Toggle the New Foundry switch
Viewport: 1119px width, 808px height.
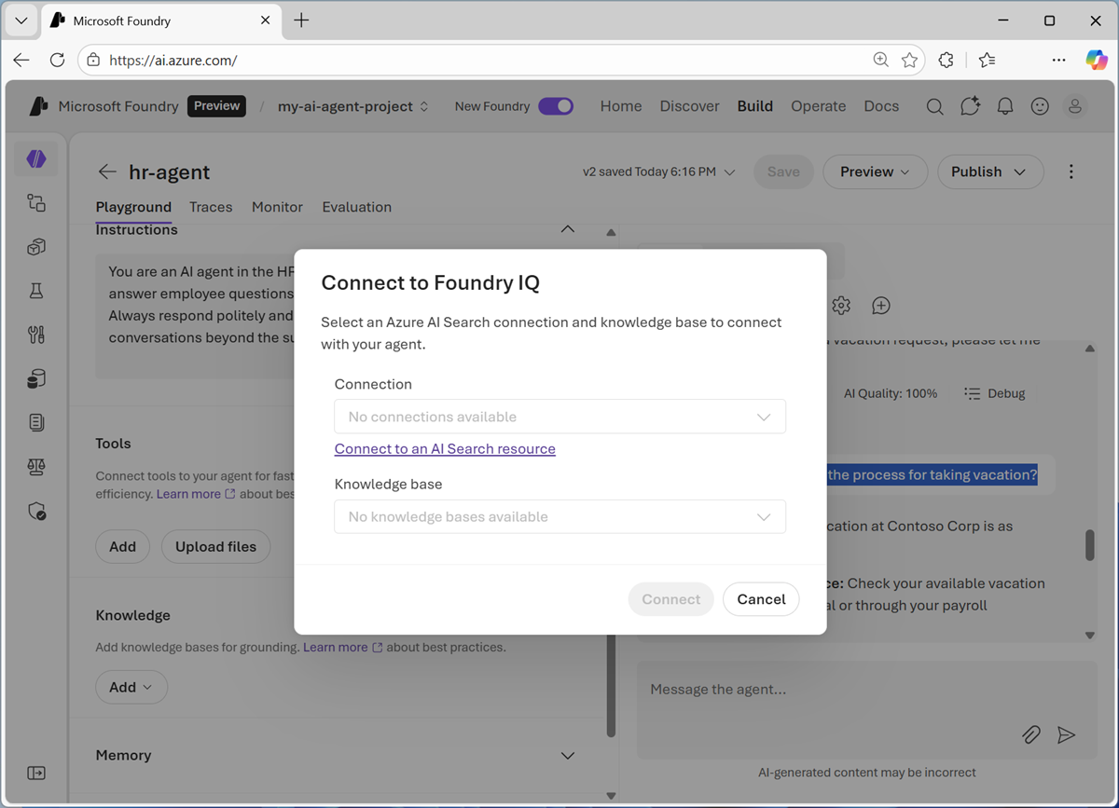coord(556,106)
